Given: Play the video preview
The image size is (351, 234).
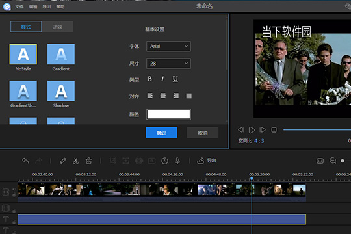Looking at the screenshot, I should tap(252, 130).
